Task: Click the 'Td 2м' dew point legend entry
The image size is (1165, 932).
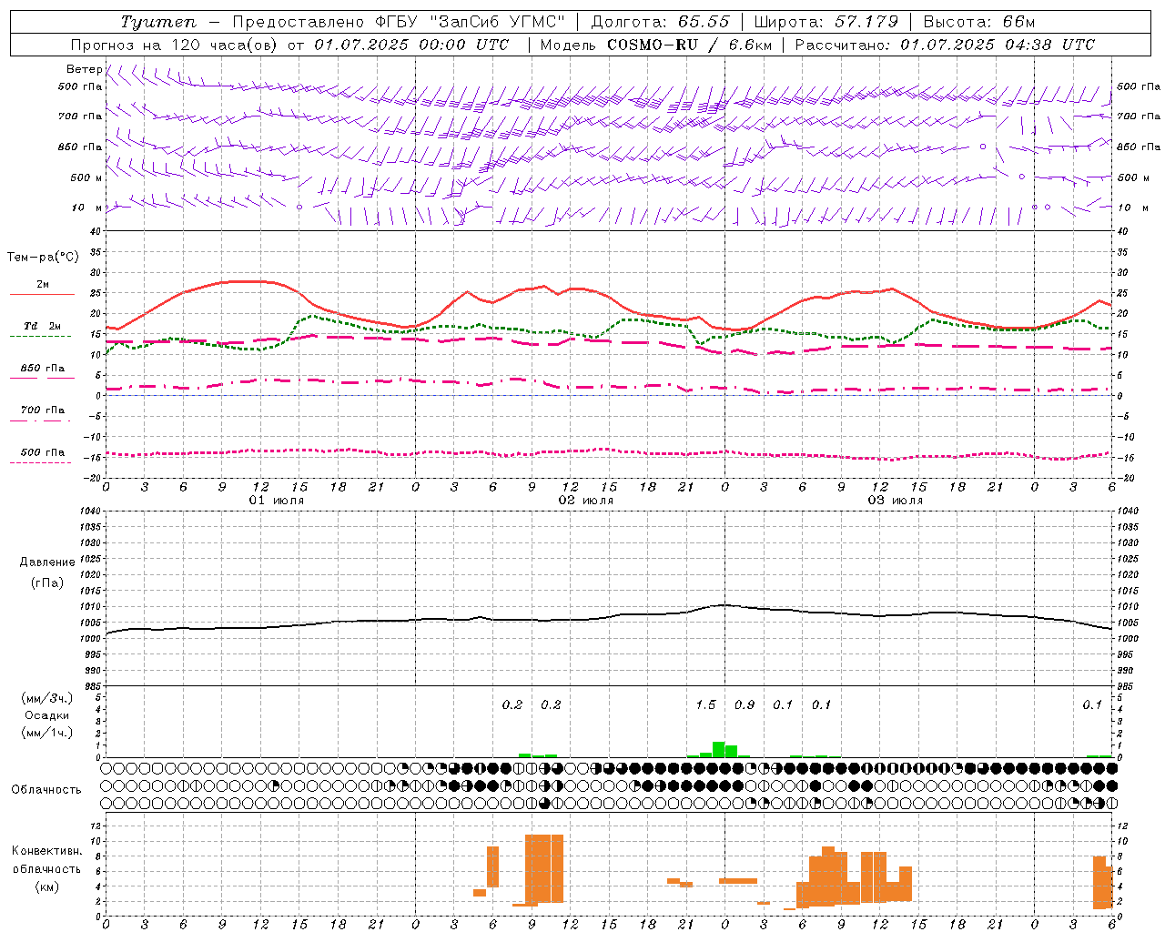Action: (x=42, y=327)
